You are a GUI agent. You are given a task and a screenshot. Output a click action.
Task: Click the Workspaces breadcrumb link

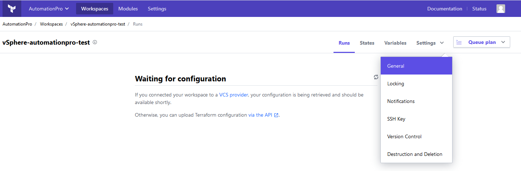pos(51,24)
